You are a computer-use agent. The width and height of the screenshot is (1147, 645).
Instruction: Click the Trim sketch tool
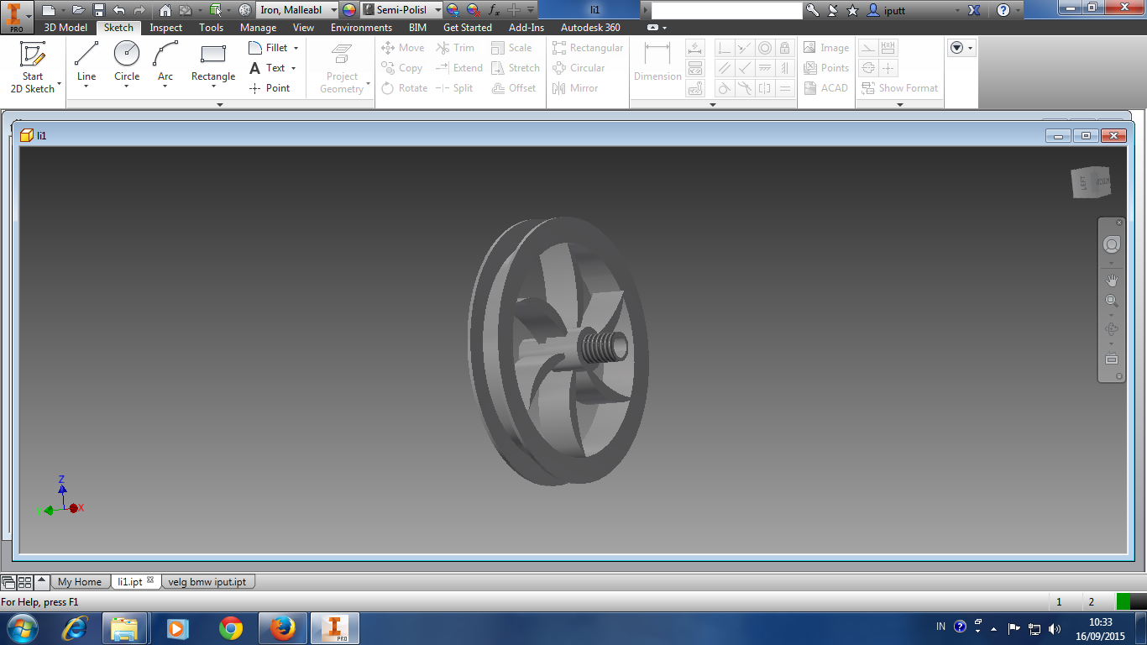(456, 48)
